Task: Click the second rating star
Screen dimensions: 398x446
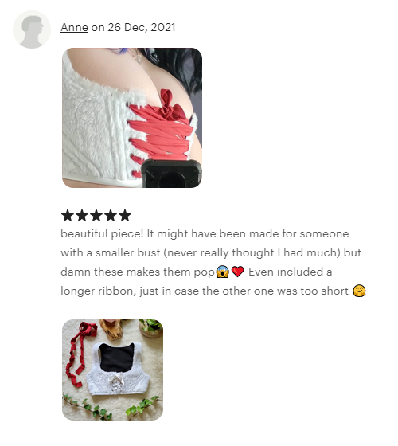Action: tap(82, 215)
